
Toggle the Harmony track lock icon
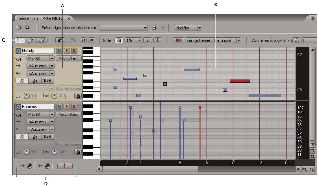click(x=78, y=151)
